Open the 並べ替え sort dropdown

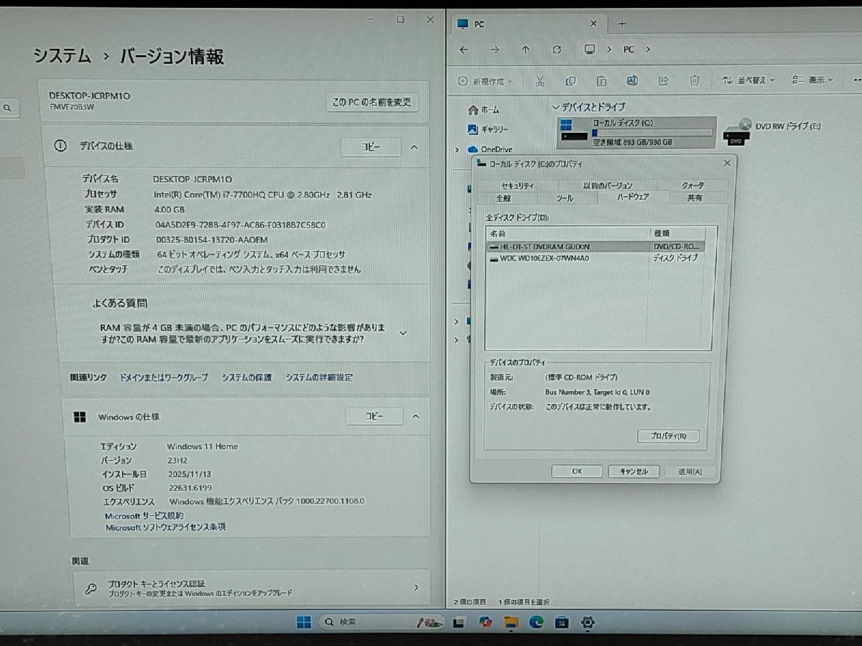[x=753, y=80]
